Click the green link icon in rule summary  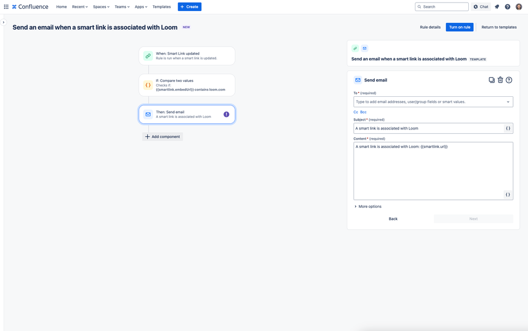pos(355,49)
